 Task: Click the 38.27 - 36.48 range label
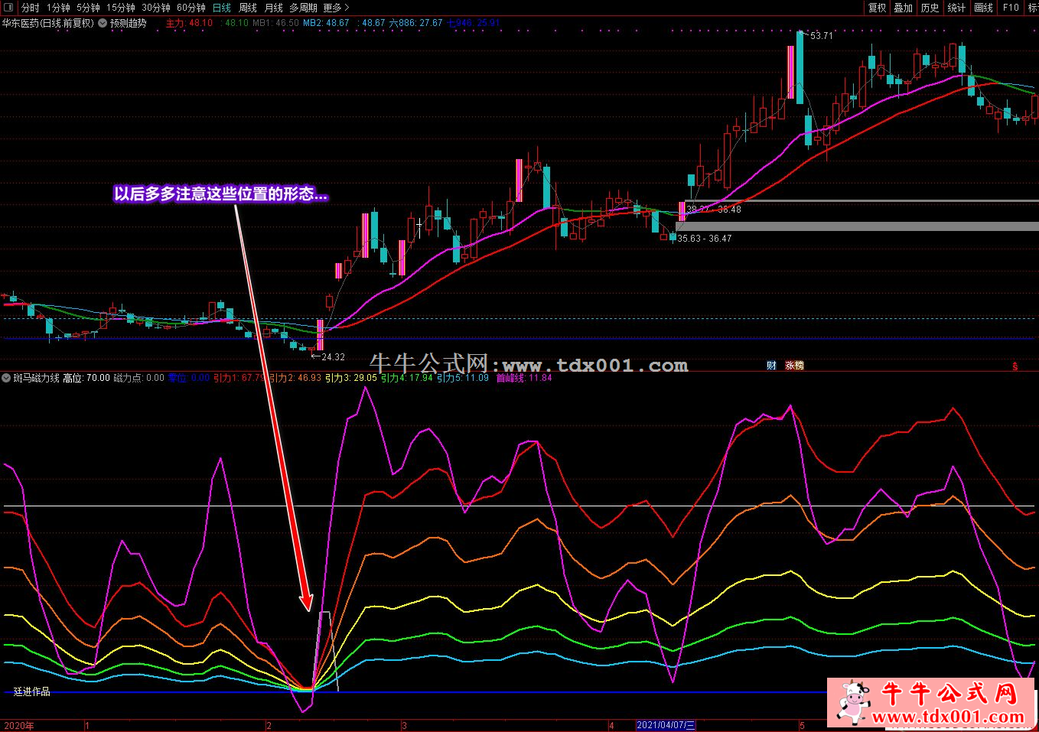click(713, 210)
